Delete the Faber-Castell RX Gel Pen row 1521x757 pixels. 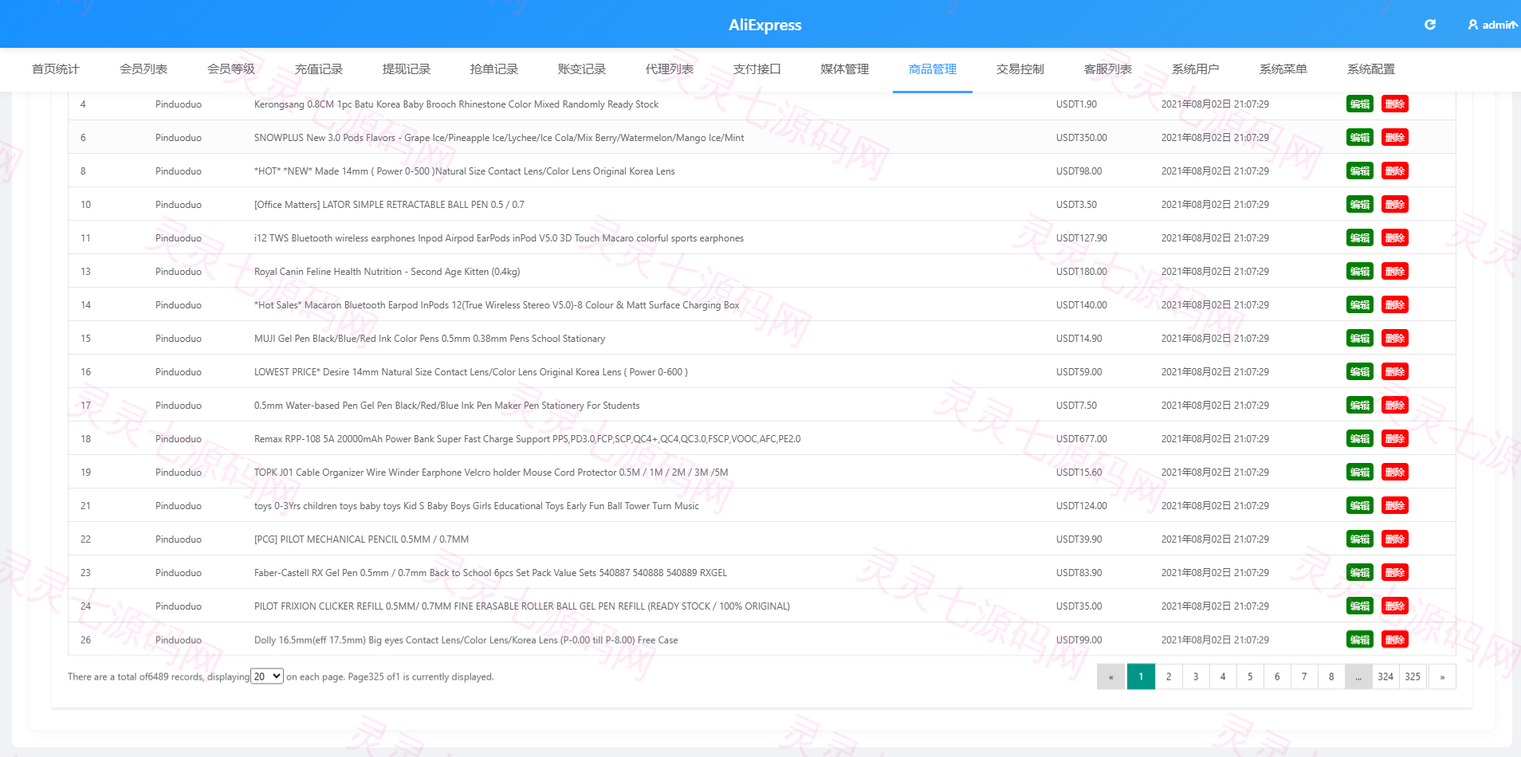coord(1395,573)
